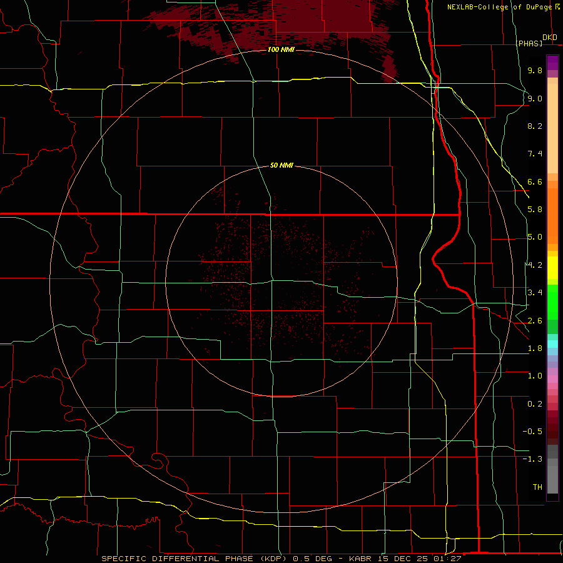563x563 pixels.
Task: Pick the cyan segment of the color bar
Action: (552, 344)
